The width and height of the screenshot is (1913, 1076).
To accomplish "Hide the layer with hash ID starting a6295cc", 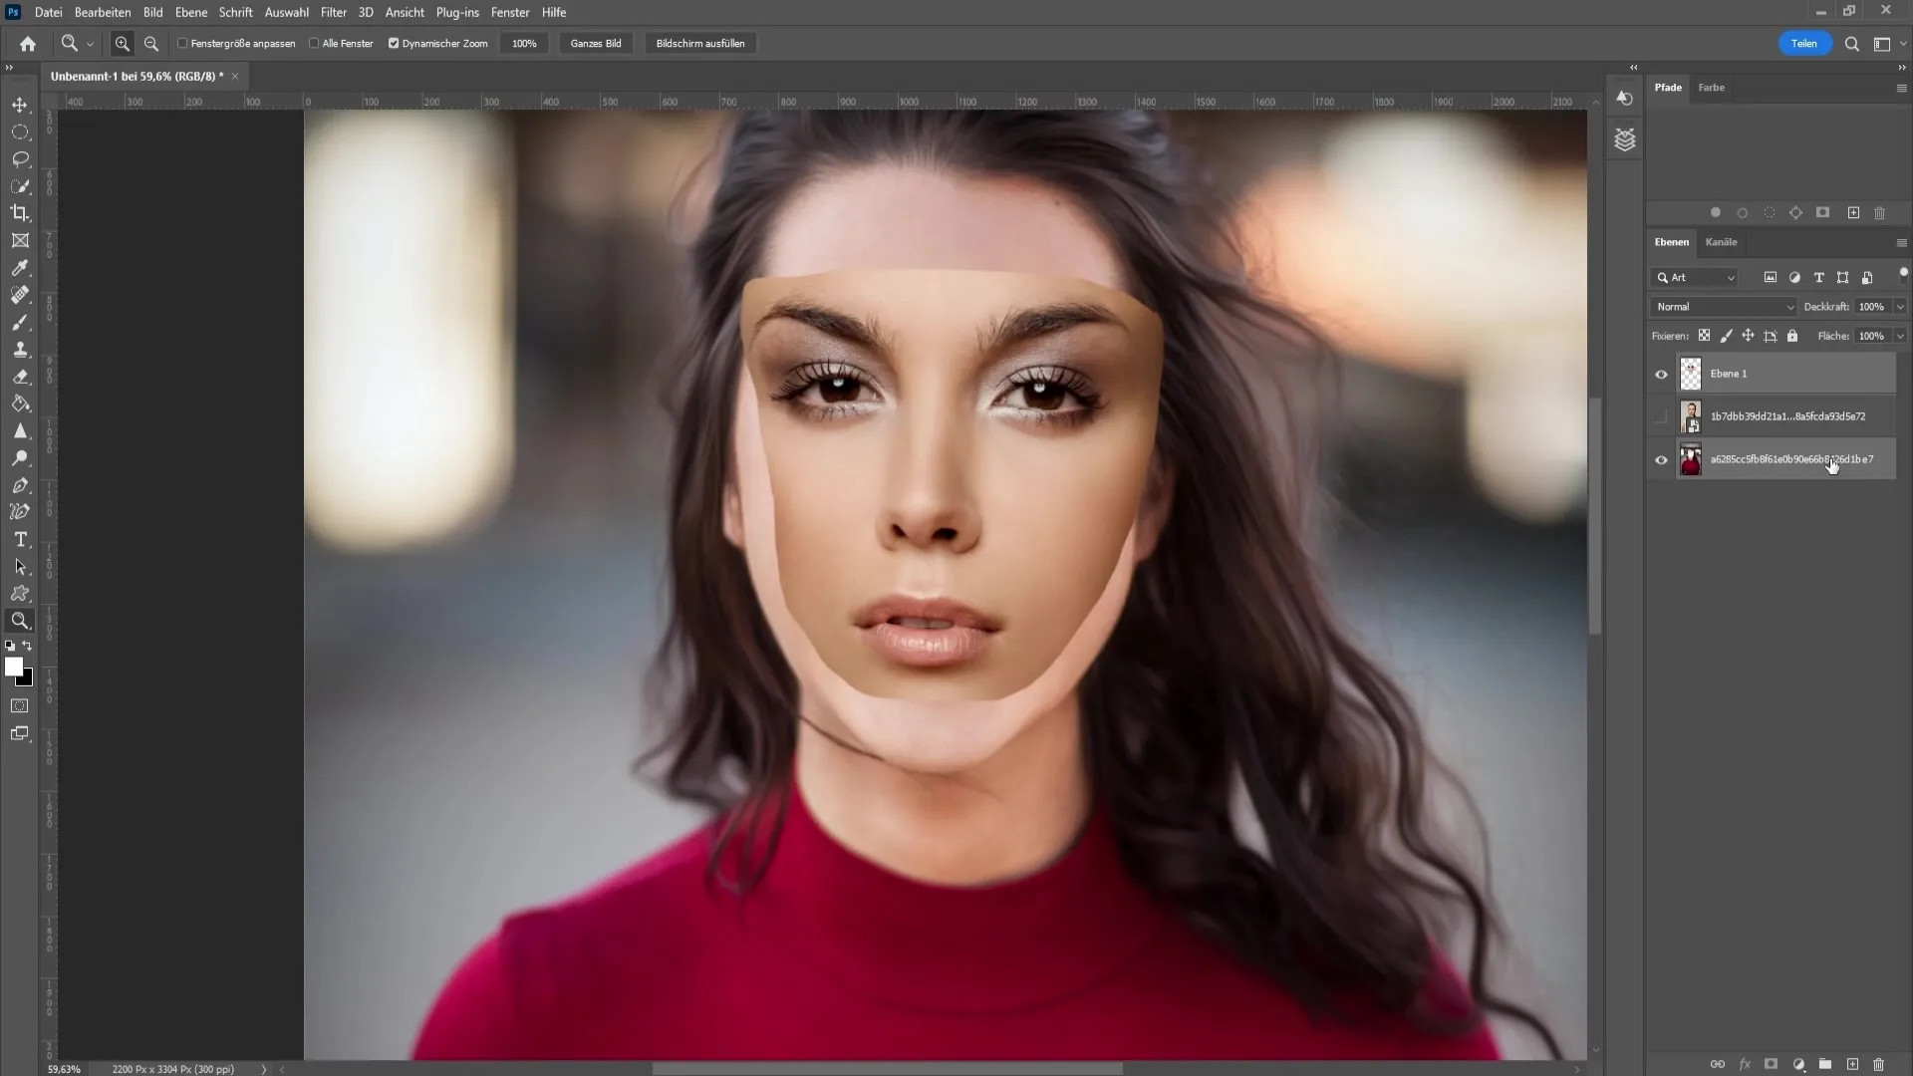I will (x=1662, y=458).
